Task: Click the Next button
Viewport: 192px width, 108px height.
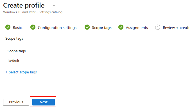Action: pyautogui.click(x=44, y=102)
